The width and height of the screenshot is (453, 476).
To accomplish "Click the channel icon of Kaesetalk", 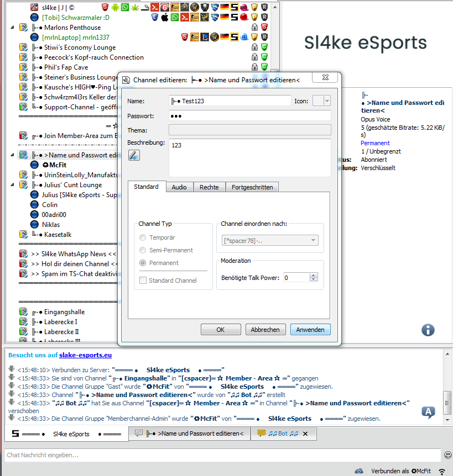I will [23, 234].
